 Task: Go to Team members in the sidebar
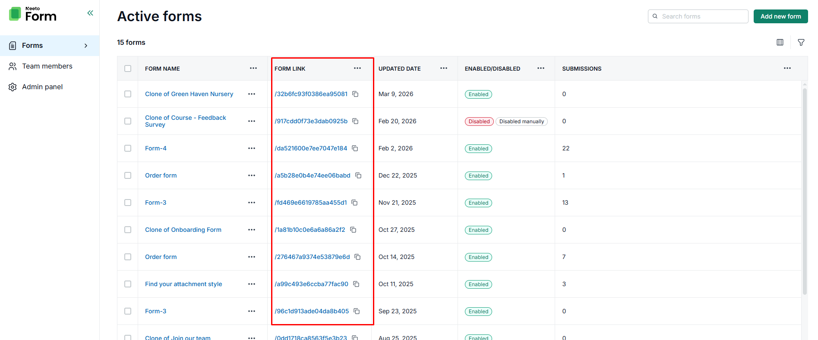tap(47, 66)
